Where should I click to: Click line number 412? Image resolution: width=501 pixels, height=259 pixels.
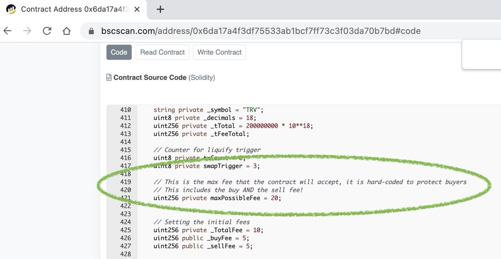tap(125, 126)
